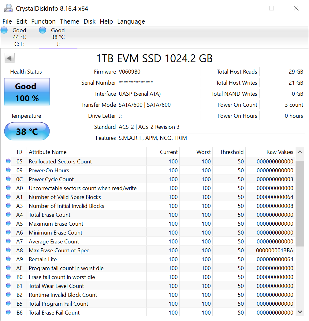Click the Good 100 % health status button
The width and height of the screenshot is (309, 321).
27,92
